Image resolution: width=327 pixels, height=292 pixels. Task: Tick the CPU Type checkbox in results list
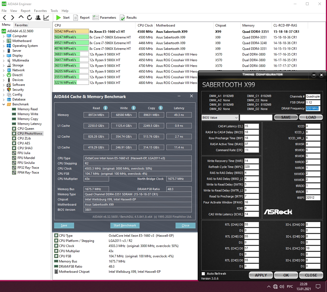(x=56, y=236)
